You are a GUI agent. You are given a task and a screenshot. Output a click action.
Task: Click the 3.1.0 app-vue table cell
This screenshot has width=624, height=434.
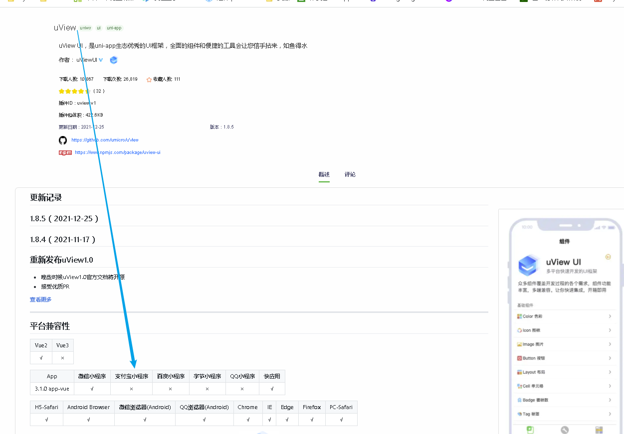coord(52,389)
